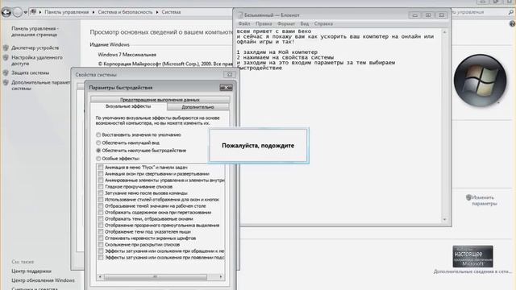The width and height of the screenshot is (516, 290).
Task: Click the shield icon beside Диспетчер устройств
Action: point(6,48)
